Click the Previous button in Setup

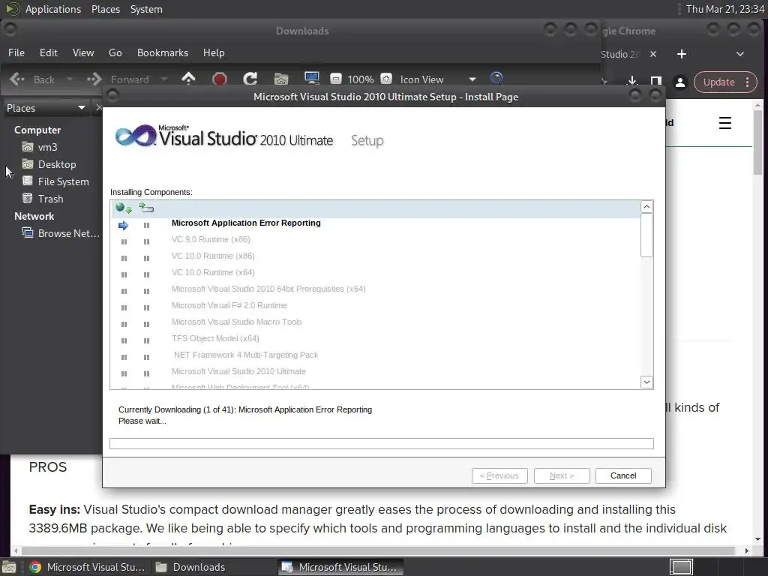click(499, 475)
